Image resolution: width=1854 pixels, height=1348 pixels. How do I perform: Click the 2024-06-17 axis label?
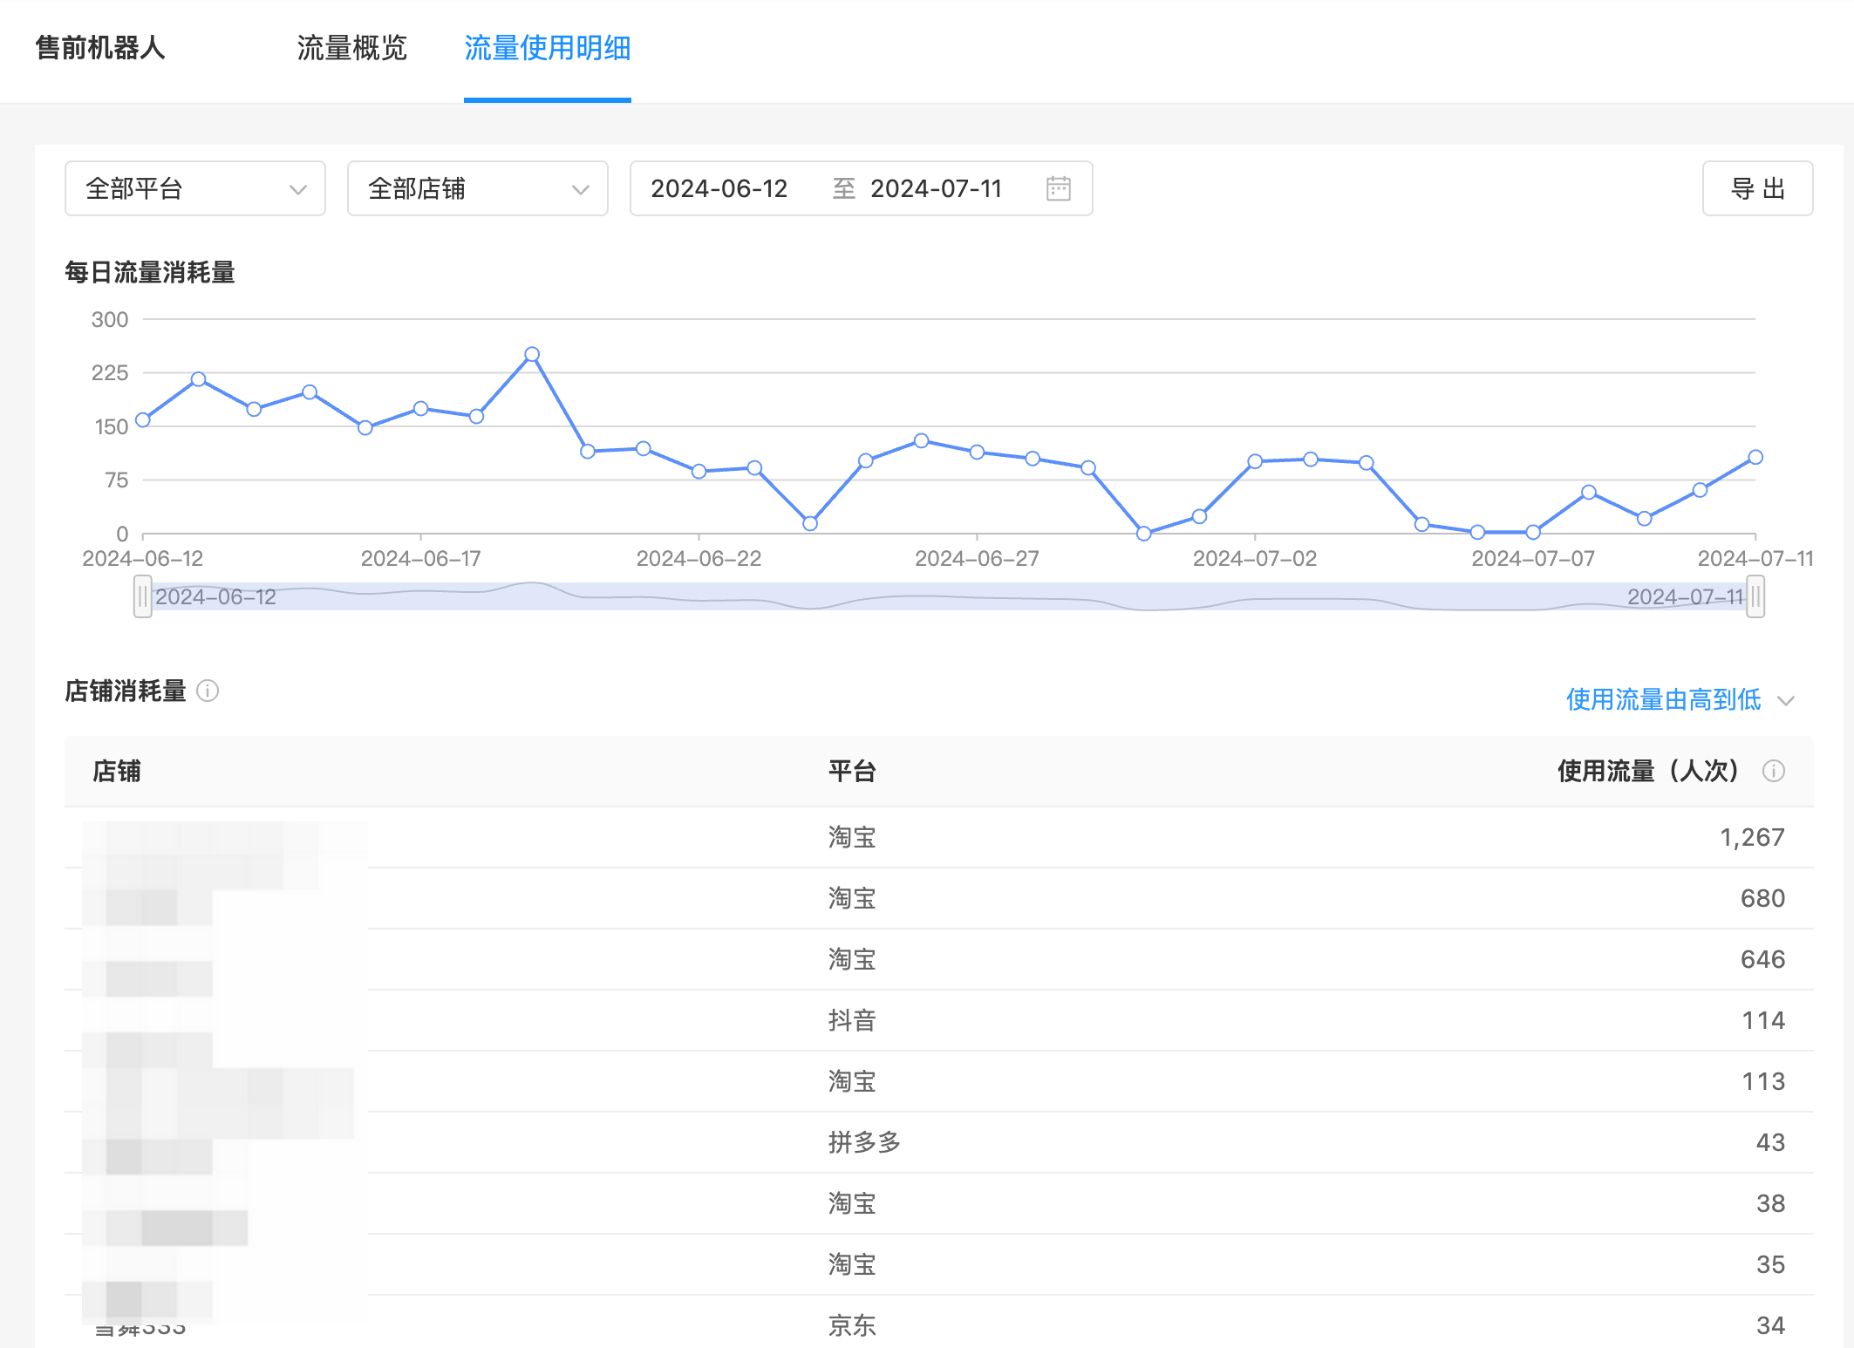tap(420, 558)
